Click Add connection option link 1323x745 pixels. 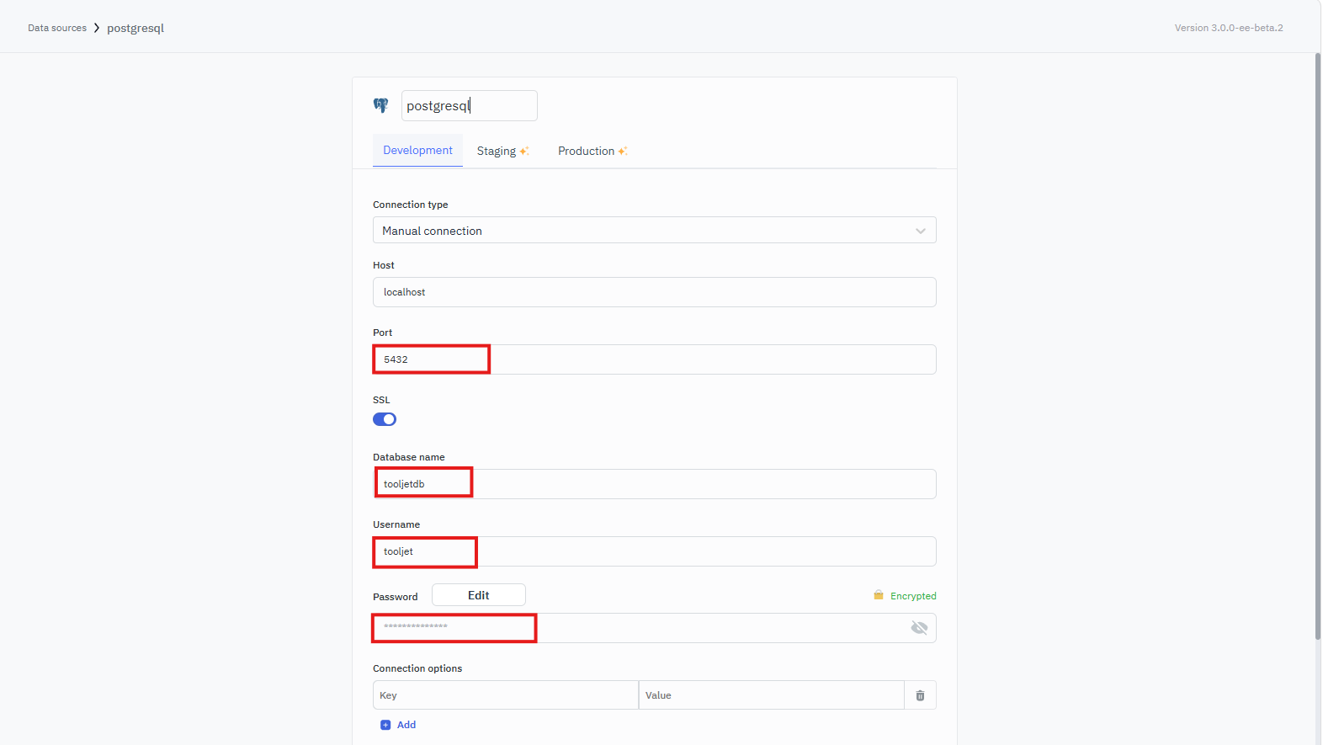pos(398,725)
